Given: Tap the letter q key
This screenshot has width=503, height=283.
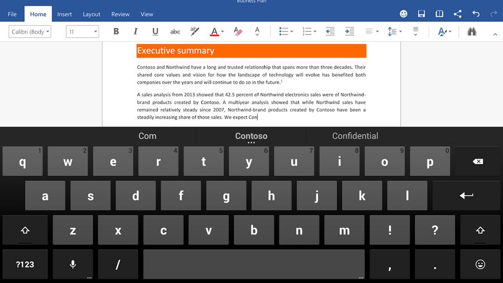Looking at the screenshot, I should tap(22, 161).
